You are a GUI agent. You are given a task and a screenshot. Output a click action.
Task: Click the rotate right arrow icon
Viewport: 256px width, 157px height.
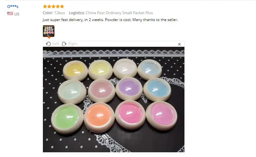[x=64, y=44]
